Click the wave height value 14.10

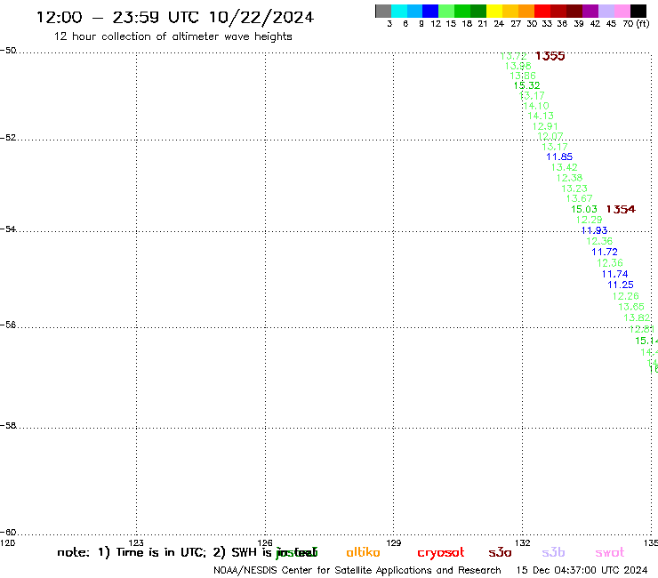tap(536, 106)
